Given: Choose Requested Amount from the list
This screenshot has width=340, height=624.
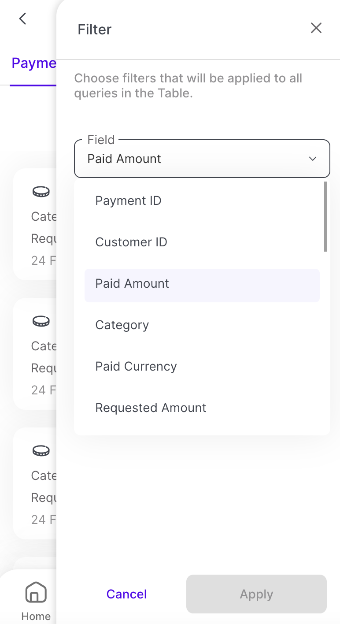Looking at the screenshot, I should point(151,408).
